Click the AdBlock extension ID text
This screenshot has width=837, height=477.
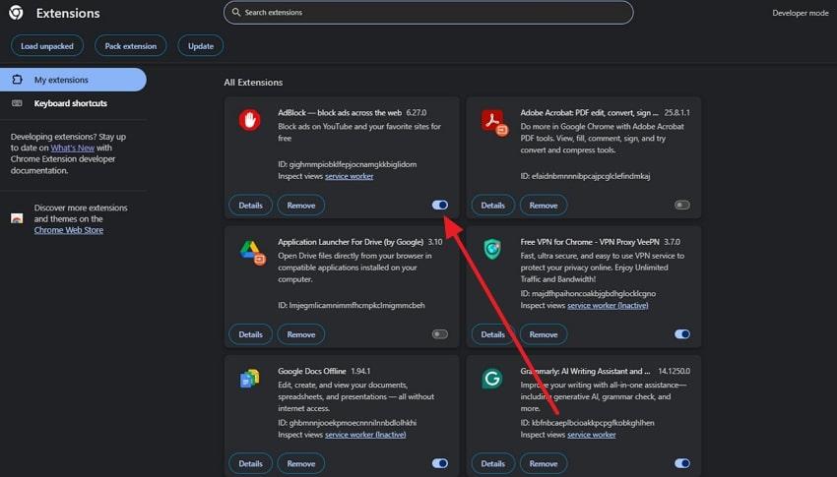[x=347, y=164]
